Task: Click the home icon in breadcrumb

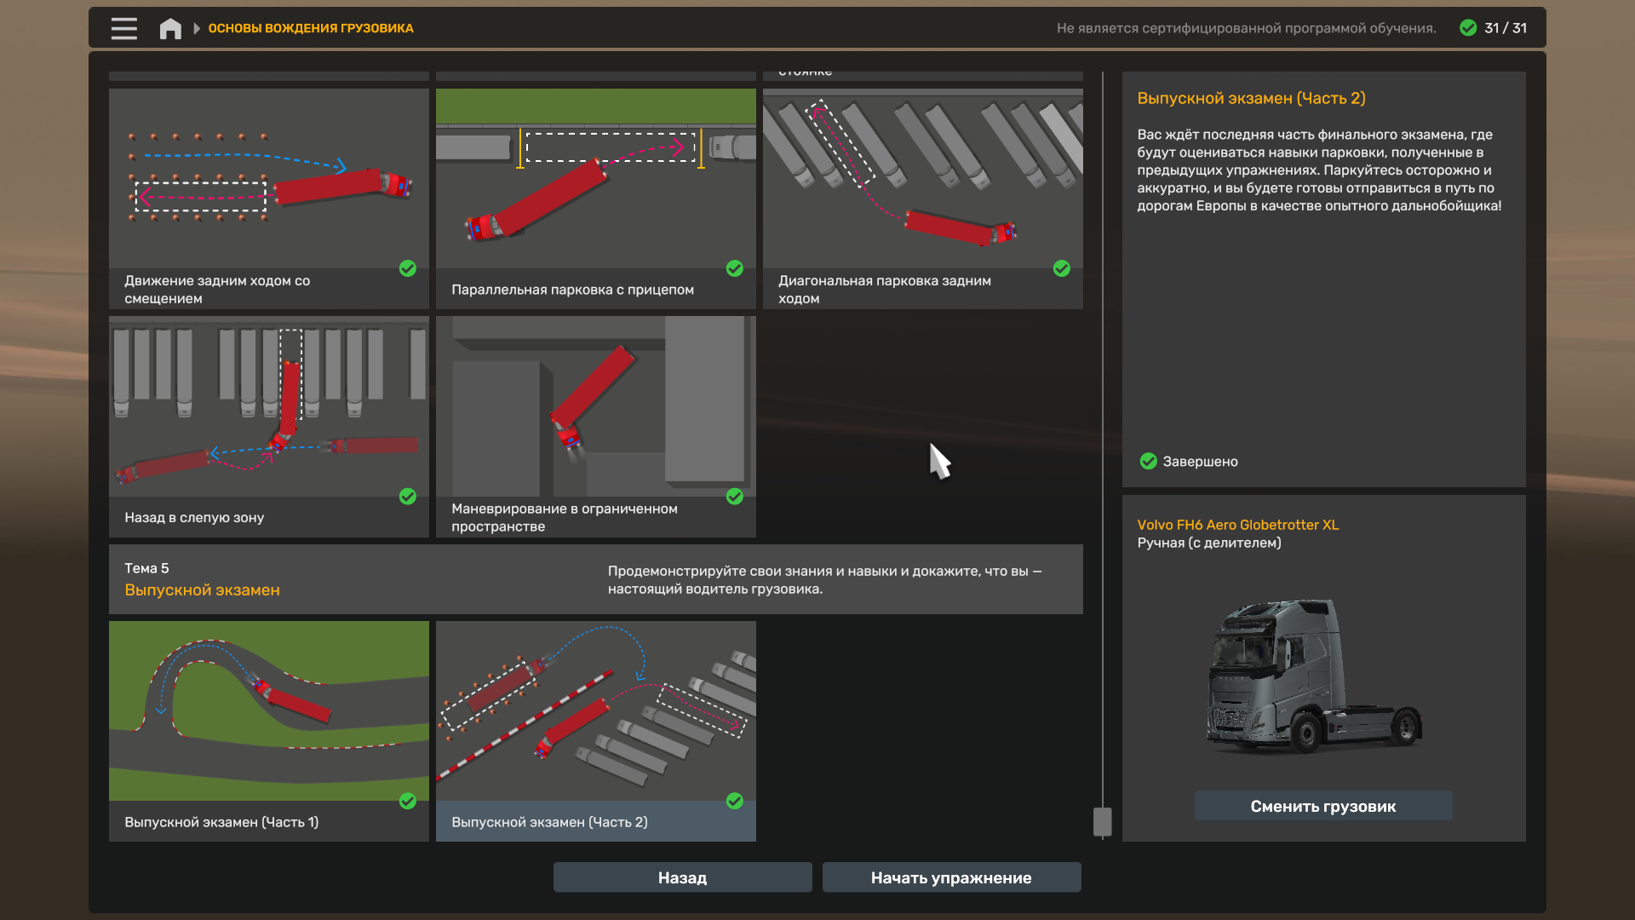Action: coord(170,28)
